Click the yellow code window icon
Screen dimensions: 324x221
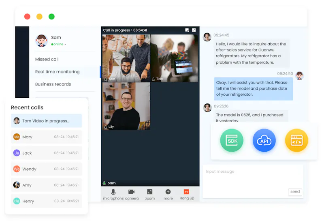296,140
